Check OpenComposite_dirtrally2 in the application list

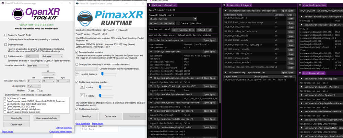5,109
